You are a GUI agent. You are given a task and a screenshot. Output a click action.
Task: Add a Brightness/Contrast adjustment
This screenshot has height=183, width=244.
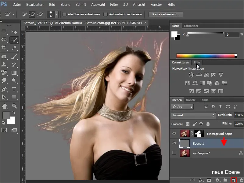pos(191,75)
